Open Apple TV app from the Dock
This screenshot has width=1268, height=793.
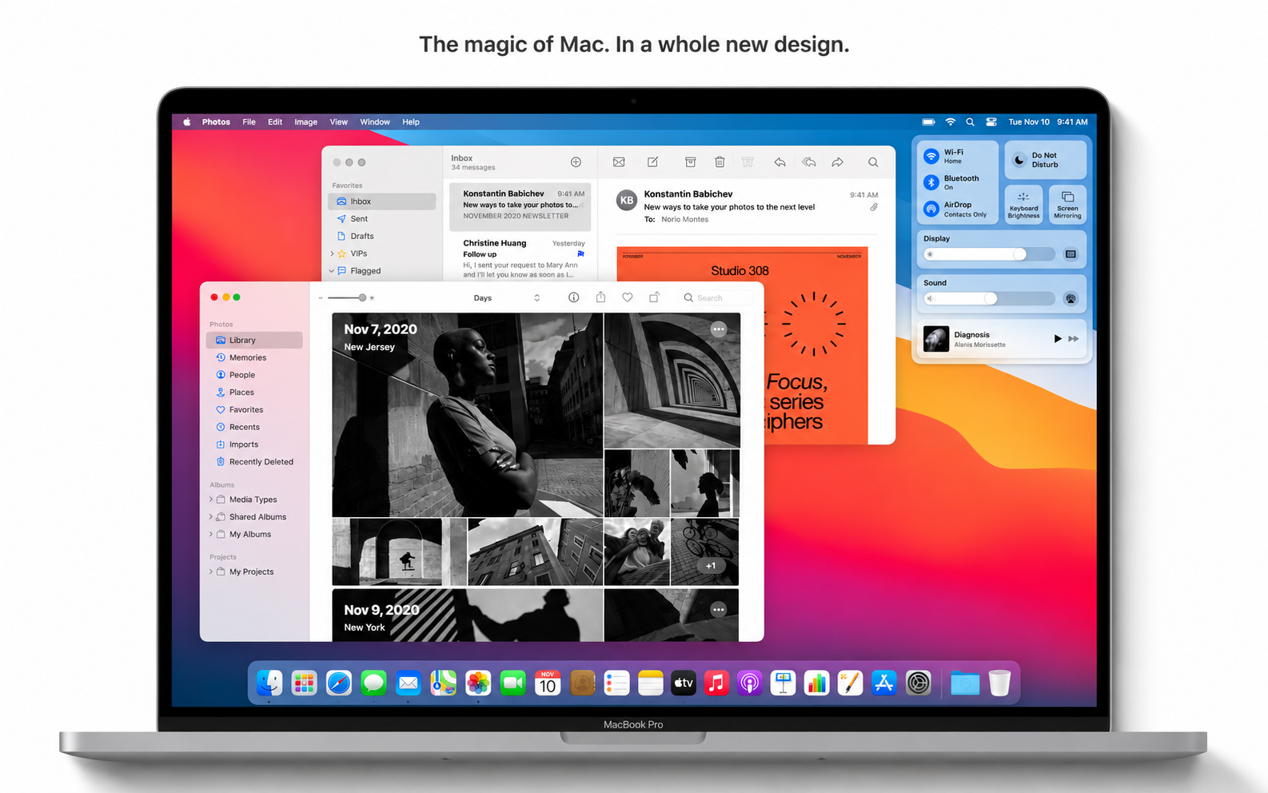coord(683,683)
